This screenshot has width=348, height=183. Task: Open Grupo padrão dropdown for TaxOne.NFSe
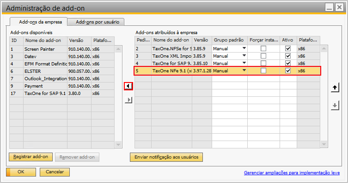click(x=244, y=48)
